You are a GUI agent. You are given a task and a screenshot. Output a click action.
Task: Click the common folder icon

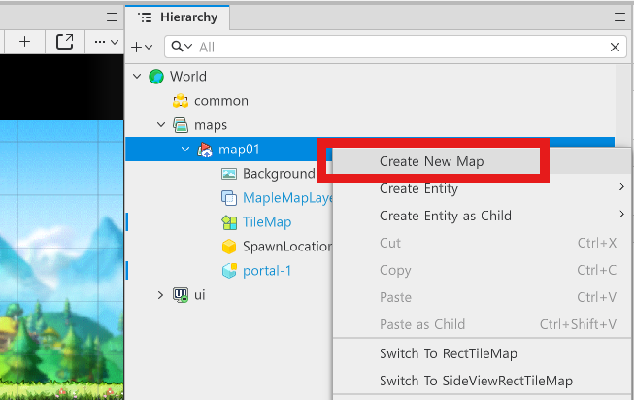181,101
